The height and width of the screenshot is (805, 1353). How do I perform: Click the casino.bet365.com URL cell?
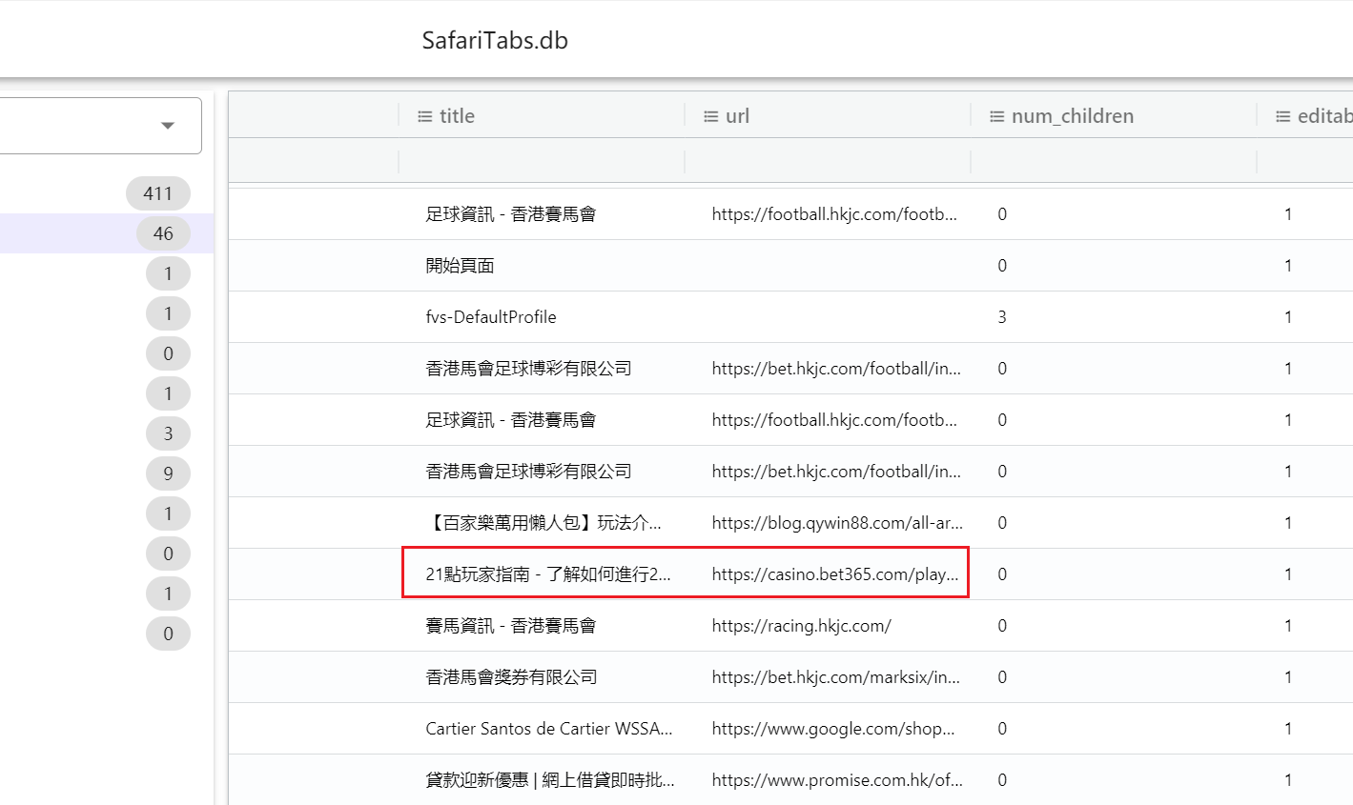(835, 574)
